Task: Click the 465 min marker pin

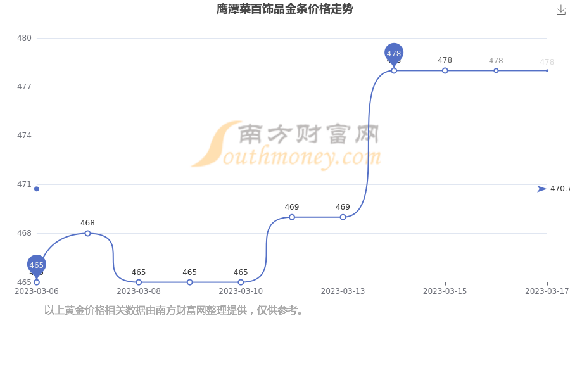Action: (36, 266)
